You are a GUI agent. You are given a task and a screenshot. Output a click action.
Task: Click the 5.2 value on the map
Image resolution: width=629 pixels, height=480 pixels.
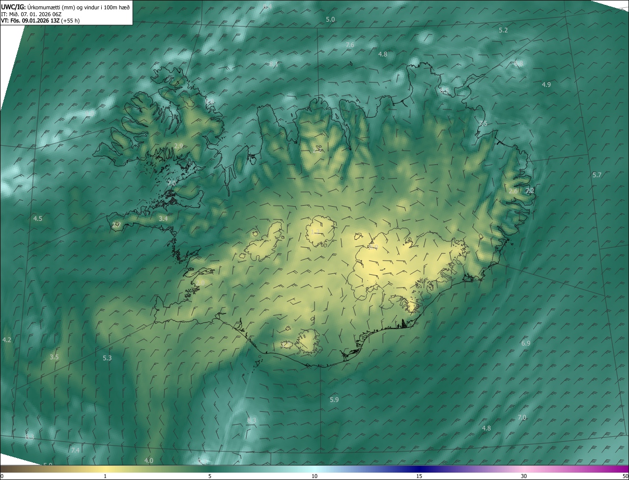503,30
